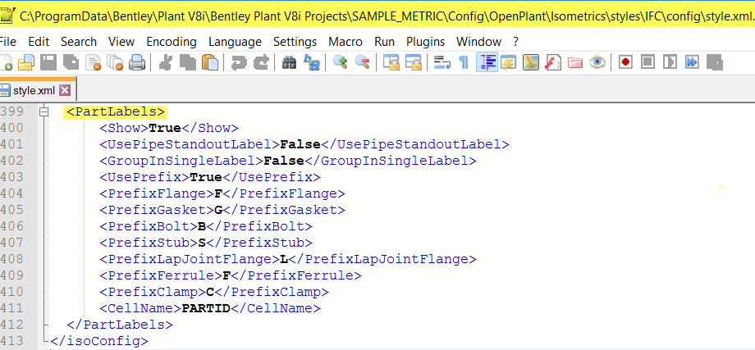Image resolution: width=755 pixels, height=350 pixels.
Task: Click the Redo arrow icon
Action: (x=262, y=62)
